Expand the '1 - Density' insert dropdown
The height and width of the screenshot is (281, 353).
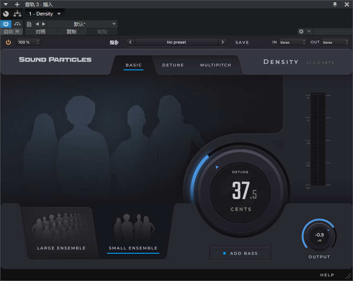tap(44, 14)
